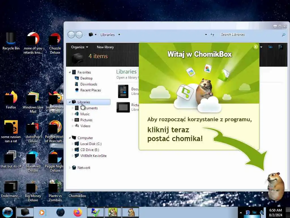The width and height of the screenshot is (290, 218).
Task: Select Local Disk (C:)
Action: 91,144
